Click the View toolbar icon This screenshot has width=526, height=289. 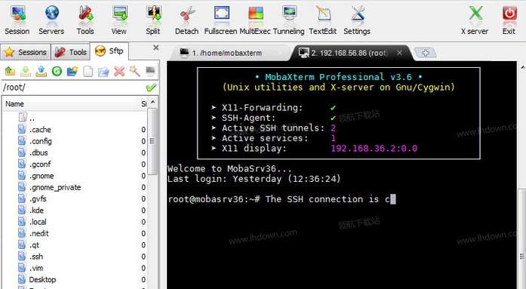tap(119, 20)
